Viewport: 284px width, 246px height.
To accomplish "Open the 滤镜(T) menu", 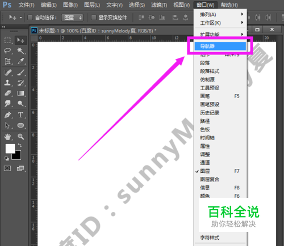I will coord(159,5).
